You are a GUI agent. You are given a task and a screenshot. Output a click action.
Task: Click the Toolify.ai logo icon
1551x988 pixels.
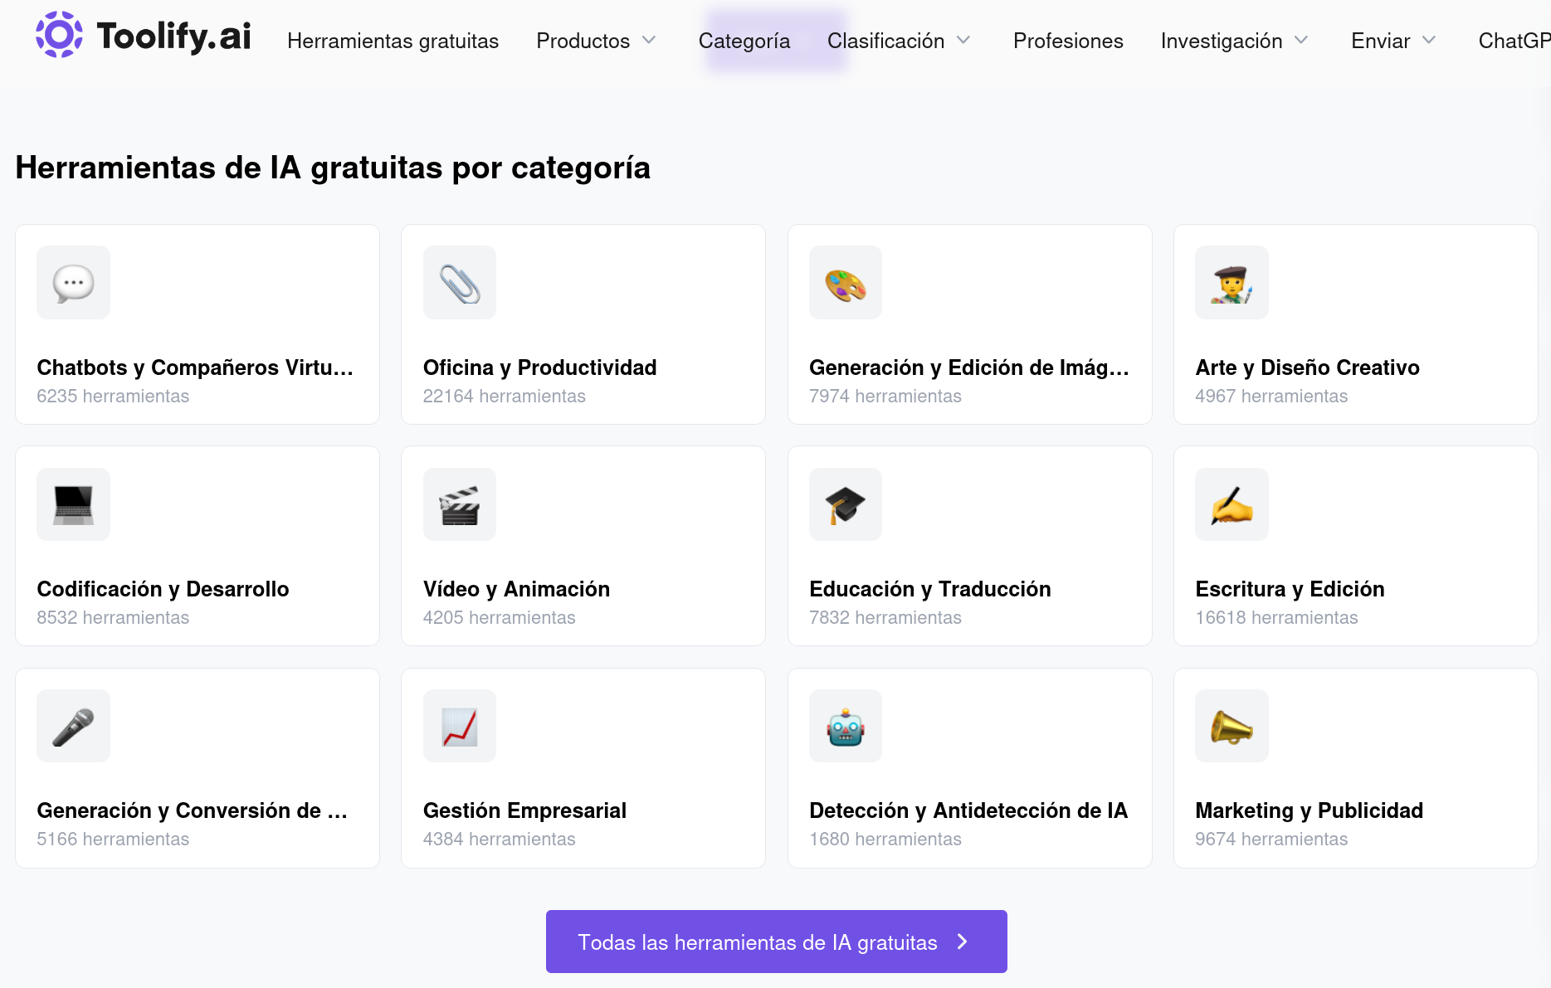(x=59, y=35)
